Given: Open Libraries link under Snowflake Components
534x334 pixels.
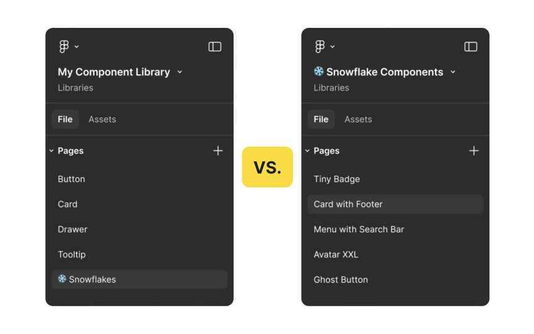Looking at the screenshot, I should coord(331,88).
